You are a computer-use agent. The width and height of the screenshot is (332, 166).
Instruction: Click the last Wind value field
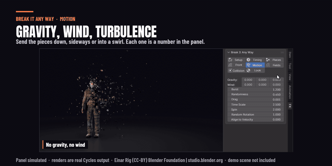[277, 85]
